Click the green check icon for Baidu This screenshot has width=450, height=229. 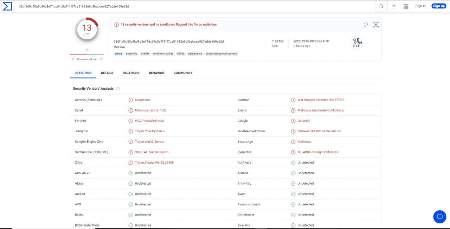(x=130, y=215)
